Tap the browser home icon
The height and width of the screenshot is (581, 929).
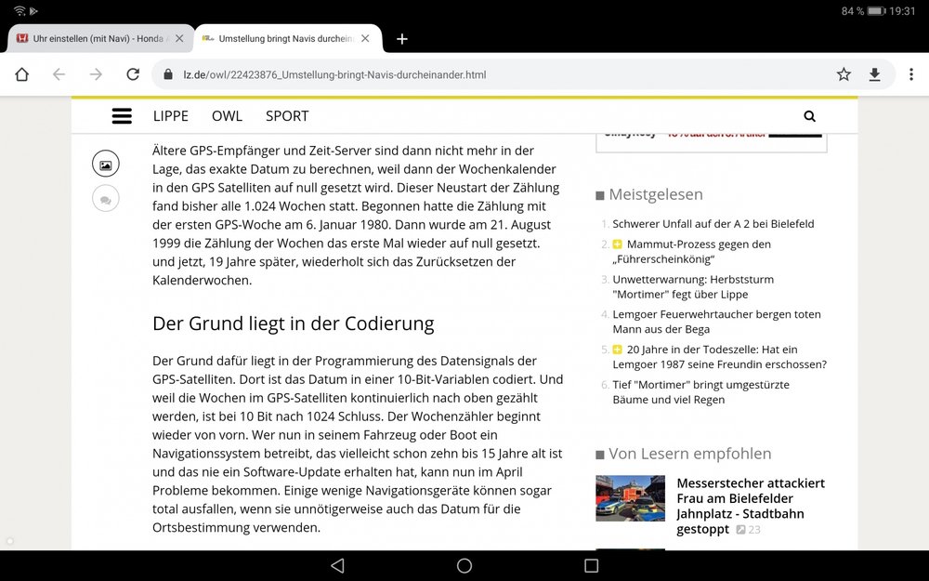click(22, 74)
